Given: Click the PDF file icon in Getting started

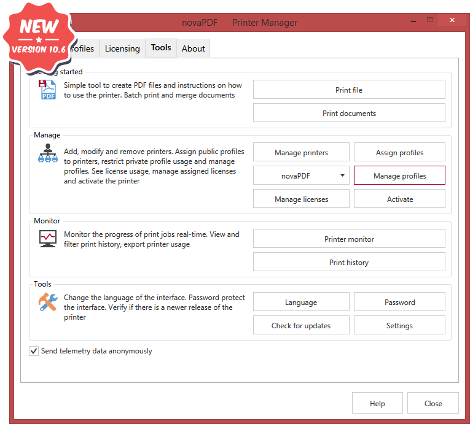Looking at the screenshot, I should coord(47,90).
